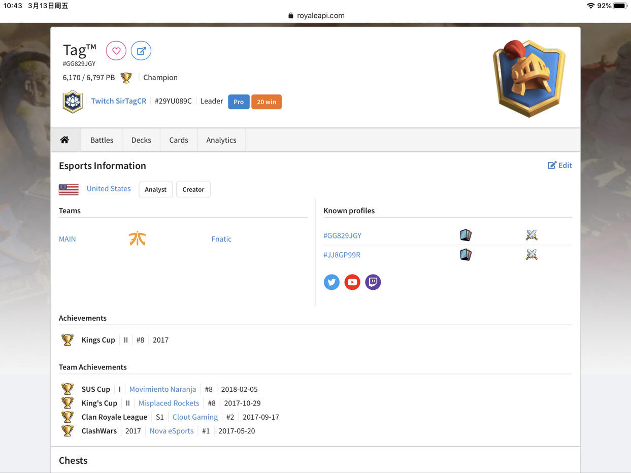Open the player's Twitch channel
631x473 pixels.
(x=373, y=282)
